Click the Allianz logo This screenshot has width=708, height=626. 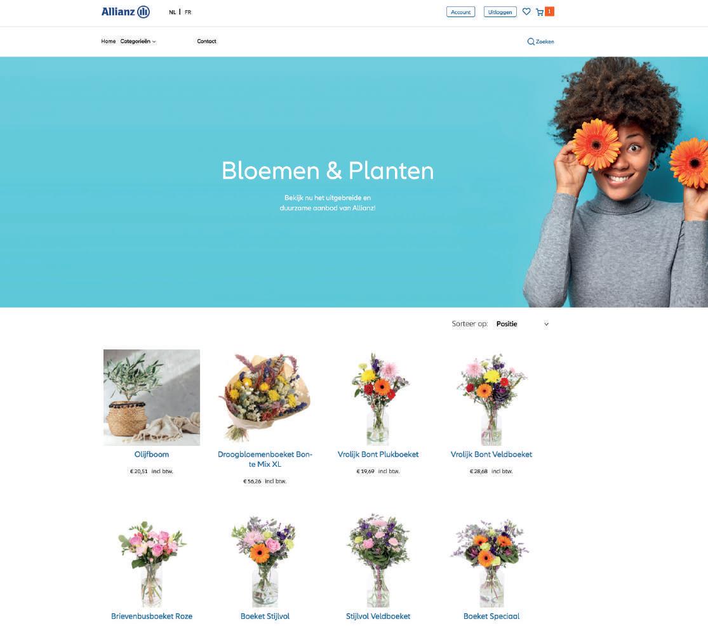click(x=126, y=11)
